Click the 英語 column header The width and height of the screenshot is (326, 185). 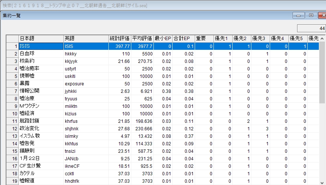(86, 39)
